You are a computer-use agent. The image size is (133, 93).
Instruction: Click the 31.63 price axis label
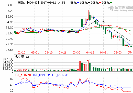(x=10, y=33)
